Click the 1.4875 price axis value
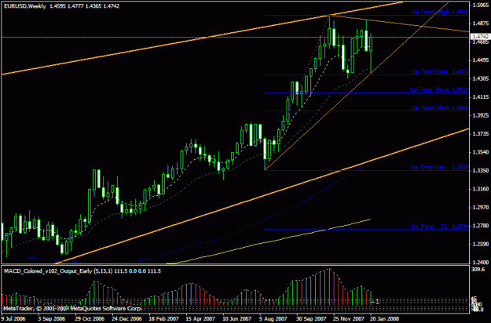This screenshot has width=491, height=323. coord(481,24)
